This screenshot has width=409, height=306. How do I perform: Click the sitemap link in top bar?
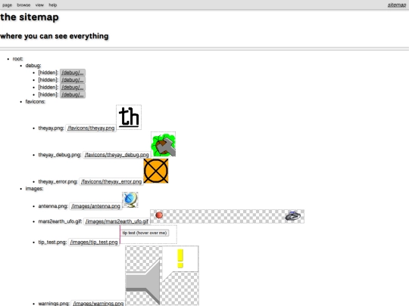[x=397, y=5]
